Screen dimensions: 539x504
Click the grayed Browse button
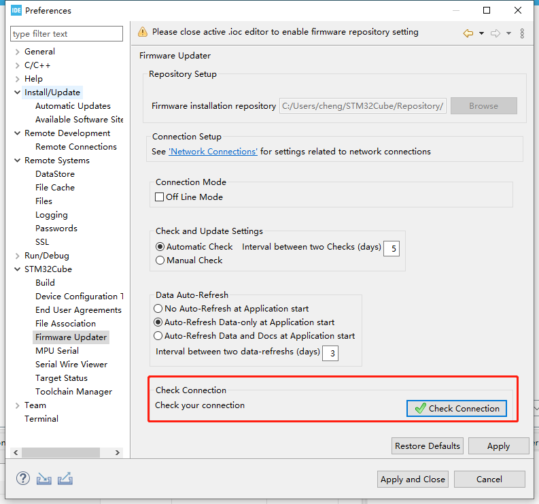483,106
